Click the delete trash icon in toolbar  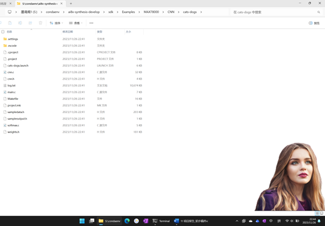pos(41,23)
